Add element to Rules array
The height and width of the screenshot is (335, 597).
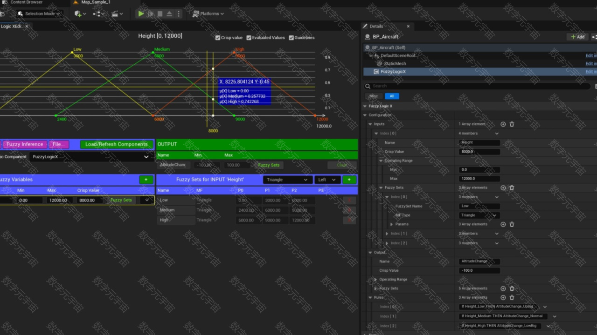[503, 297]
